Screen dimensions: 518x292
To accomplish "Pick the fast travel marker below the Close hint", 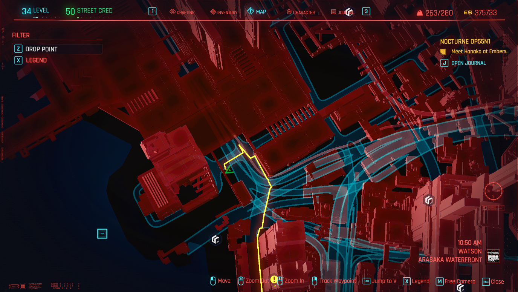I will (460, 288).
